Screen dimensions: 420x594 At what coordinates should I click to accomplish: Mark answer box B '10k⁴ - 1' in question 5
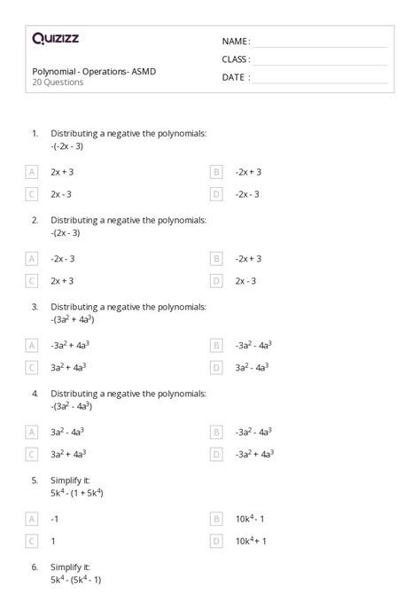(x=216, y=519)
